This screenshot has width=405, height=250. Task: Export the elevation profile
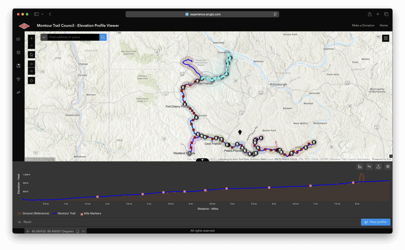pos(378,166)
